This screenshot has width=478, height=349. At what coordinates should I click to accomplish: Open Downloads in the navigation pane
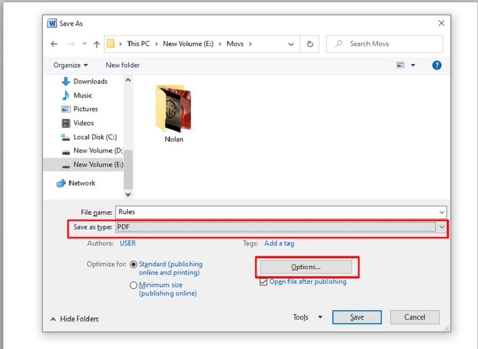click(x=91, y=81)
